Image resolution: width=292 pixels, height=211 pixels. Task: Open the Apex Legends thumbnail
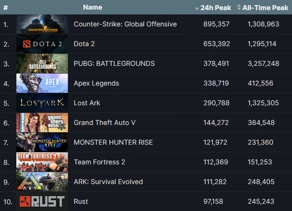[42, 83]
